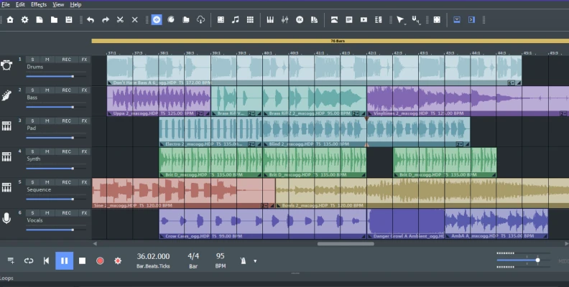Open the View menu

pyautogui.click(x=58, y=4)
